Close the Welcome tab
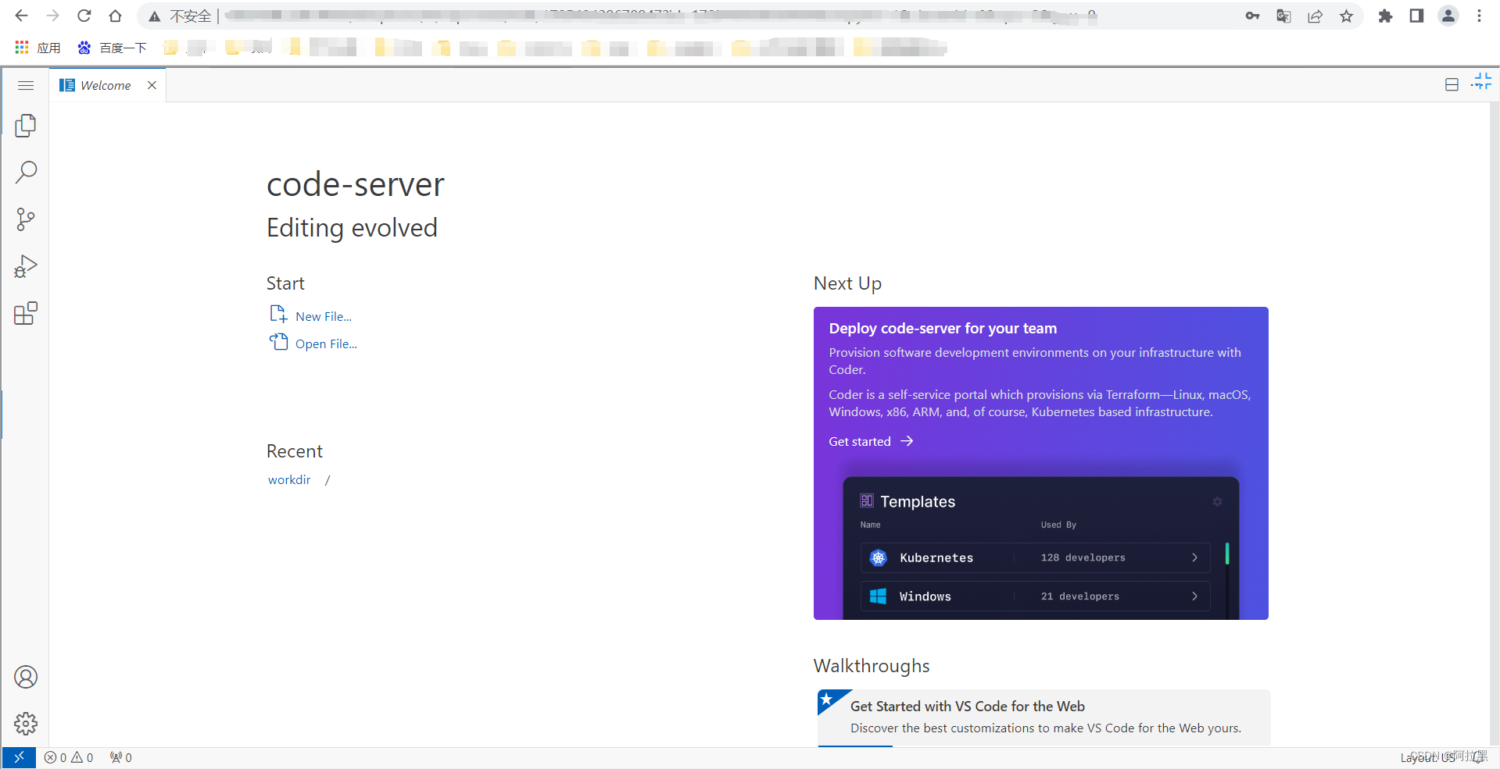This screenshot has height=769, width=1500. click(x=152, y=85)
